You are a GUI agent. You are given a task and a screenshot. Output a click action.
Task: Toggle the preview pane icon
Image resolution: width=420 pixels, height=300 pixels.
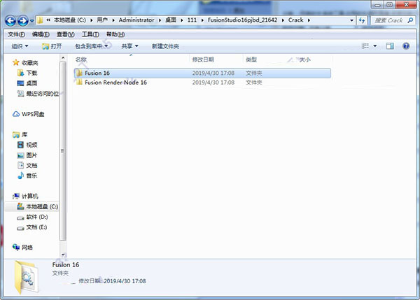(x=390, y=46)
